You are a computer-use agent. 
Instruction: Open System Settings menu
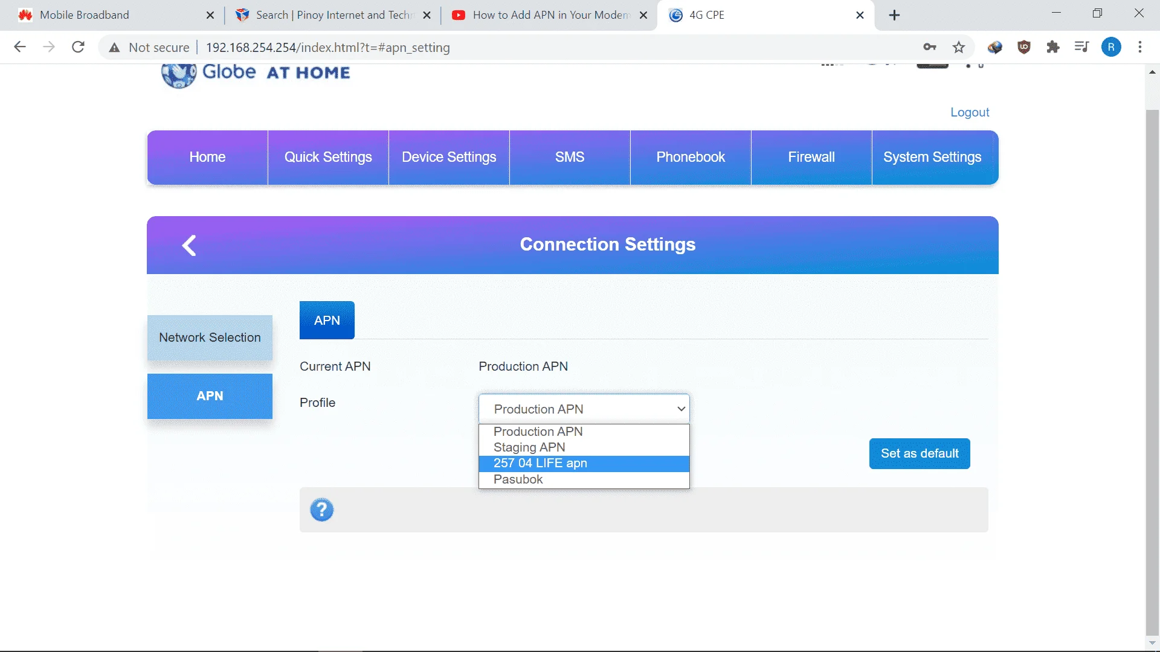click(935, 158)
